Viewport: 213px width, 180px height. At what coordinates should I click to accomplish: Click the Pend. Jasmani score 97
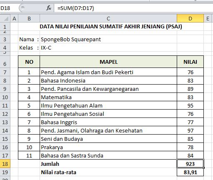pos(190,130)
